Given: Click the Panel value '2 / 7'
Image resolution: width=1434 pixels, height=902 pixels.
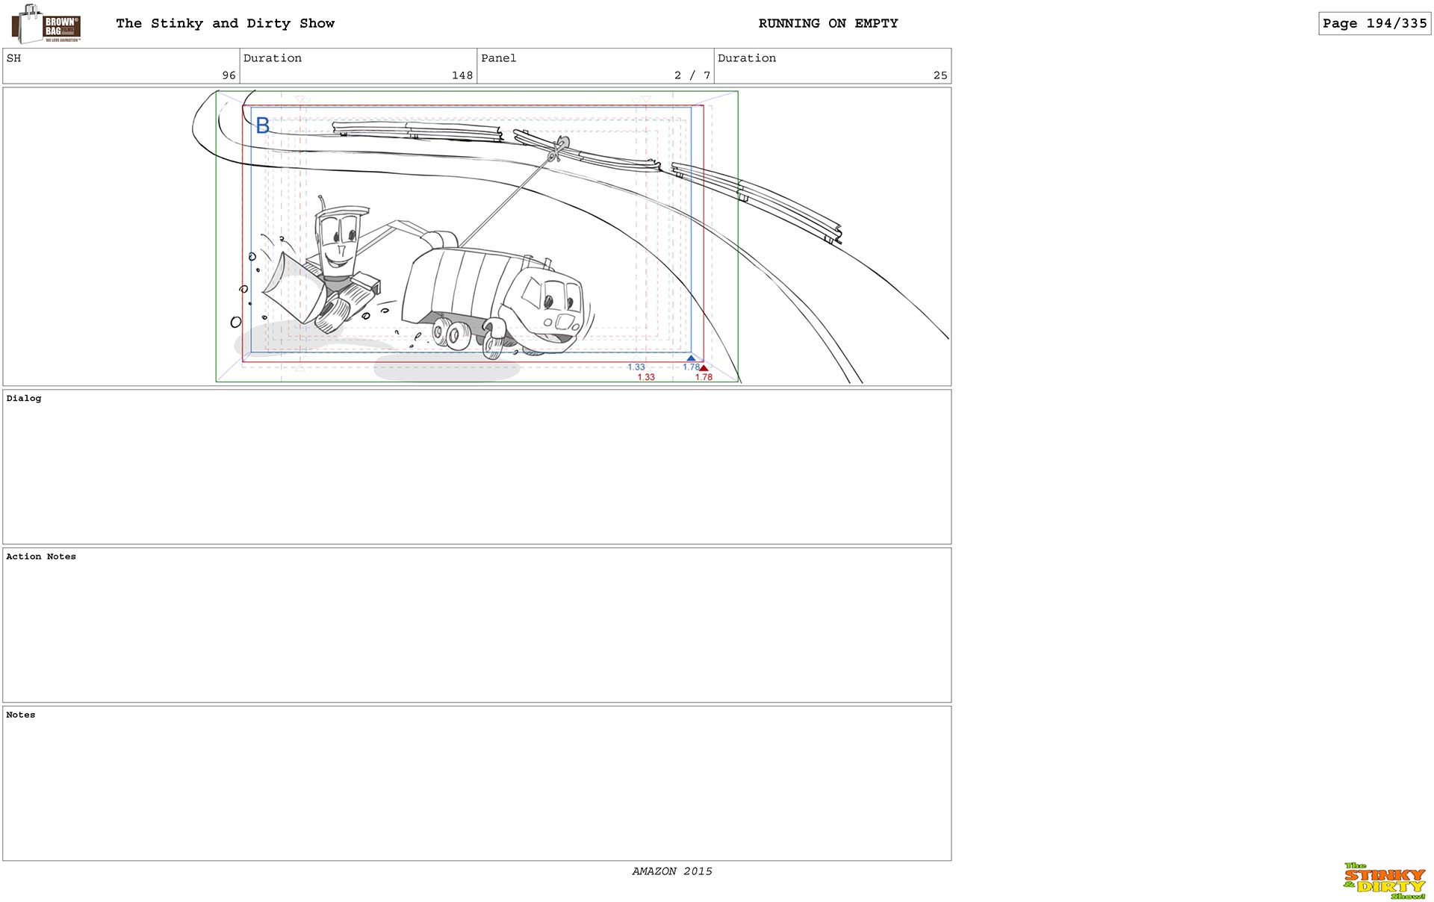Looking at the screenshot, I should (692, 75).
